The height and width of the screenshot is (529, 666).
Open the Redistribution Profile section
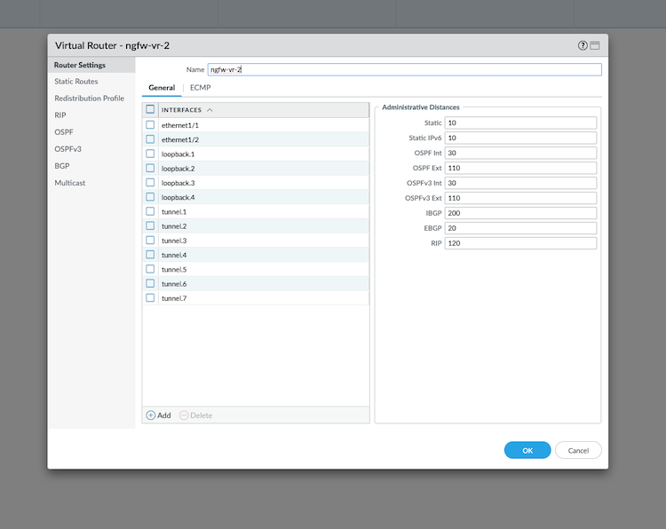89,99
